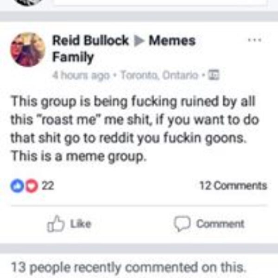Open the 12 Comments link
Screen dimensions: 278x278
pyautogui.click(x=233, y=186)
